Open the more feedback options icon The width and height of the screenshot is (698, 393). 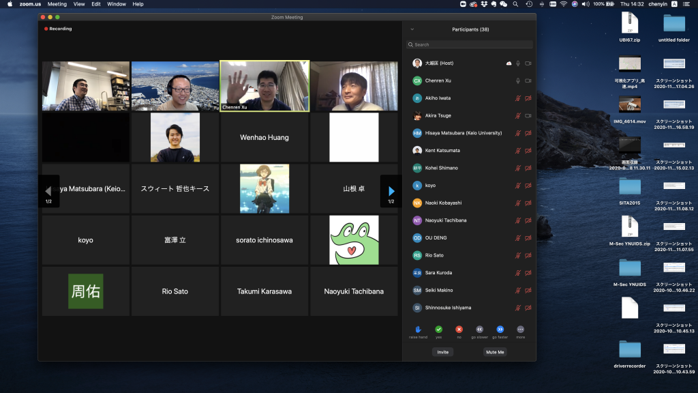[520, 330]
